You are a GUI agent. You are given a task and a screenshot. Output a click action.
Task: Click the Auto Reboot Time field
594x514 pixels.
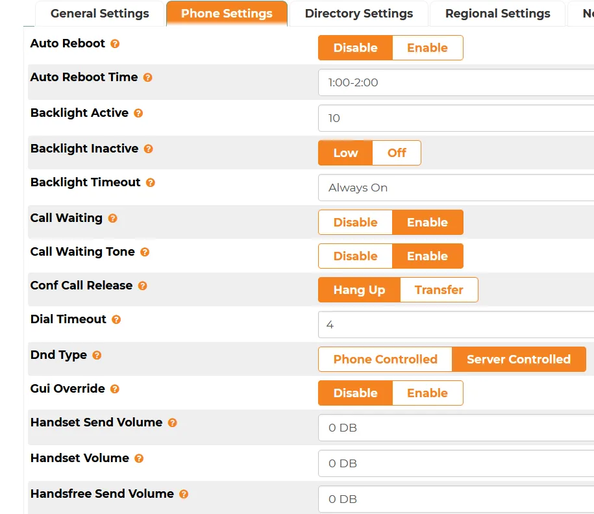tap(456, 82)
